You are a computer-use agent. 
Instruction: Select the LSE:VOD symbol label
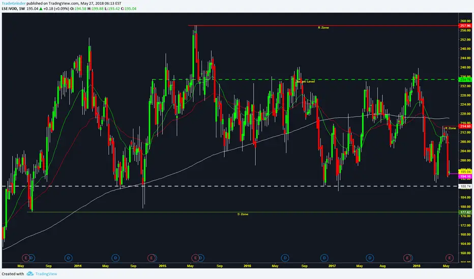(9, 9)
